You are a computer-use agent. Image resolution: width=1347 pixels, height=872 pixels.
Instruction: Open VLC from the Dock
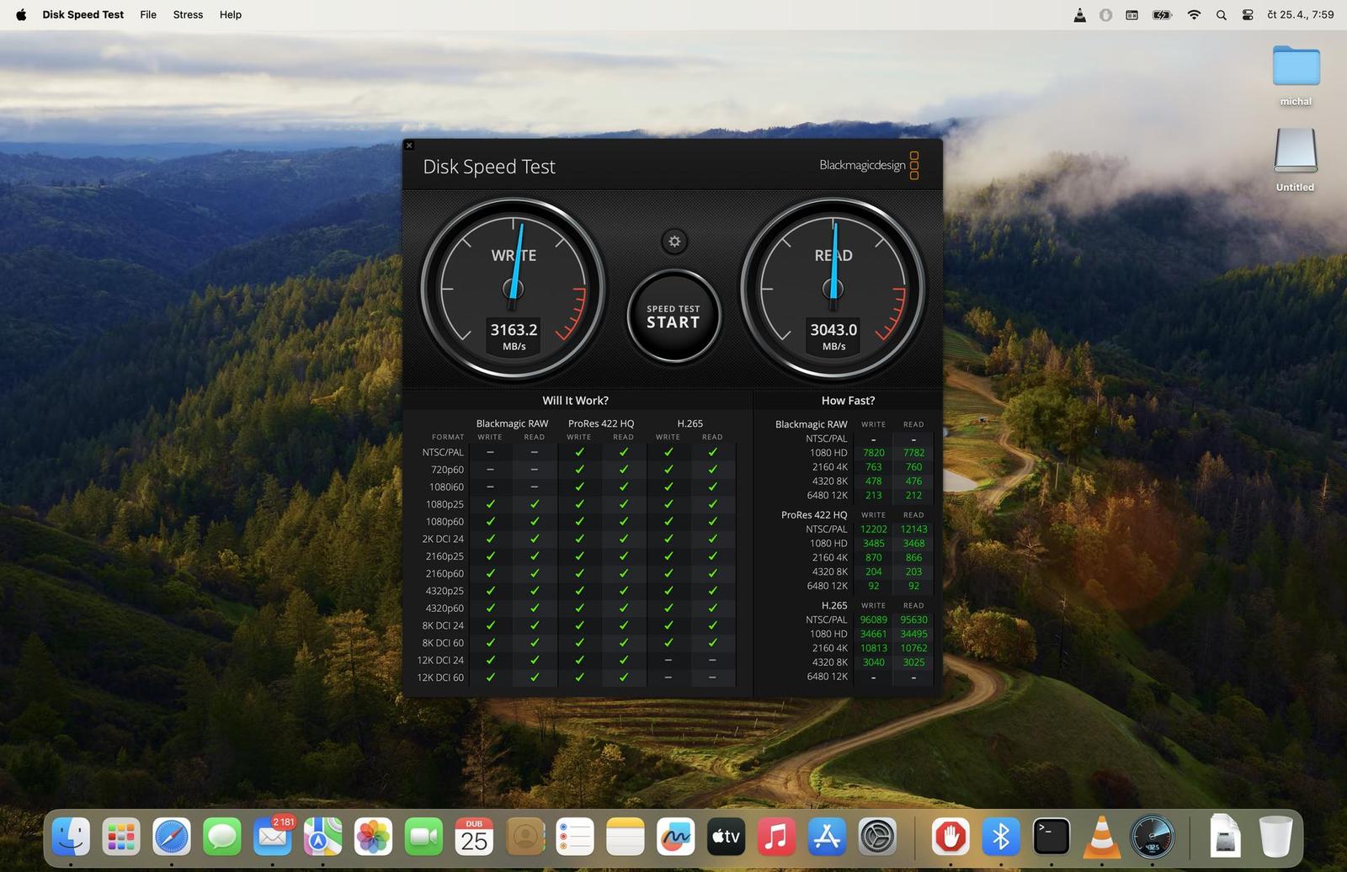1101,837
